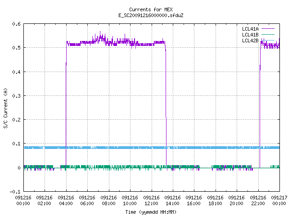Click the 'Time (yymmdd HH:MM)' x-axis label
Viewport: 288px width, 216px height.
tap(151, 212)
